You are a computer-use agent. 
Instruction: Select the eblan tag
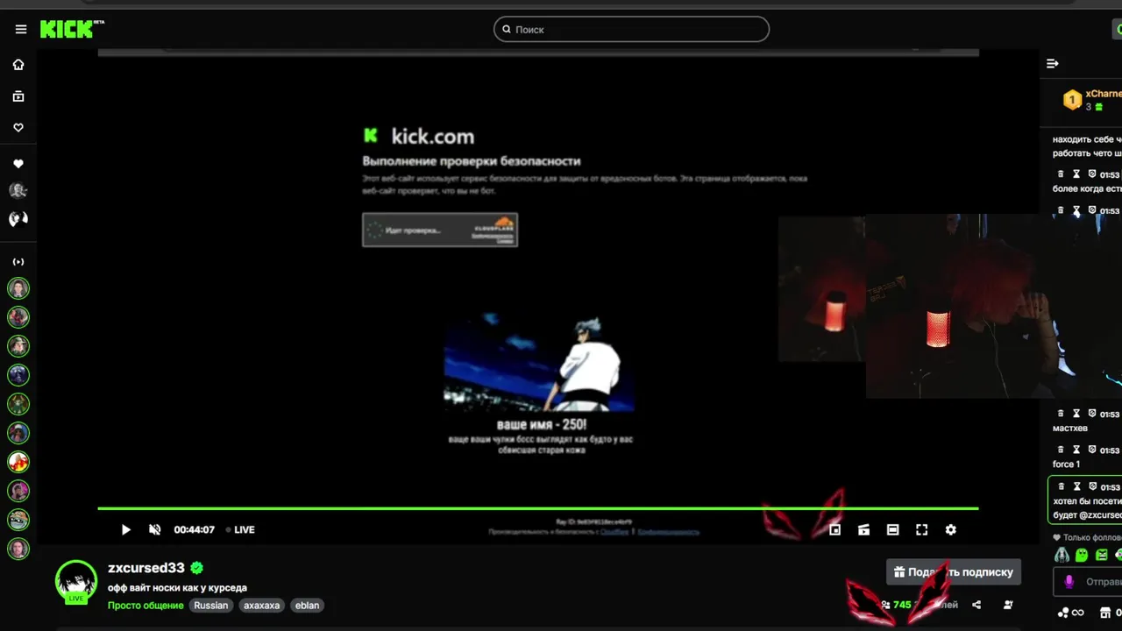[x=307, y=606]
